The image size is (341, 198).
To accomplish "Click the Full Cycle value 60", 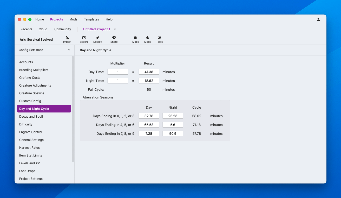I will point(149,90).
